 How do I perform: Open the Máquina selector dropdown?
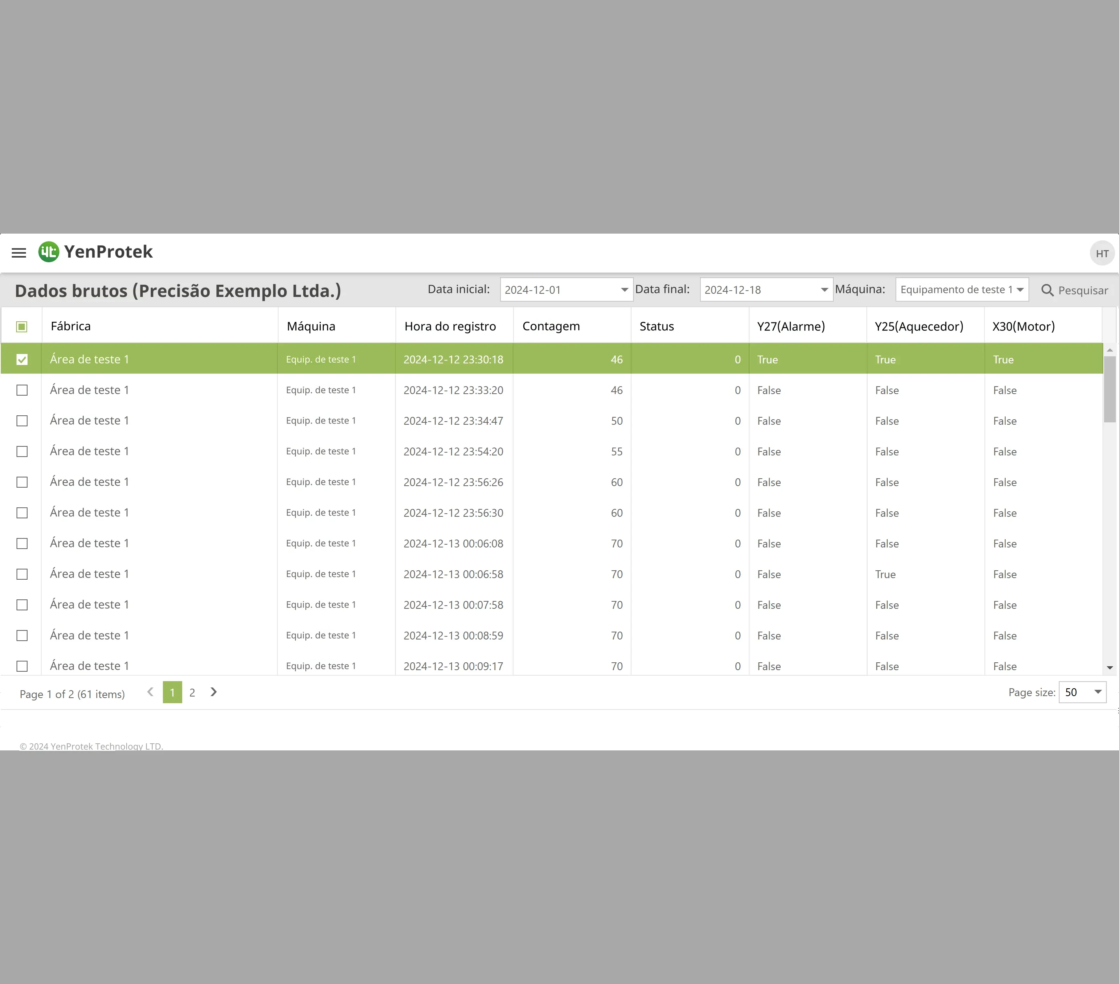[x=1020, y=289]
